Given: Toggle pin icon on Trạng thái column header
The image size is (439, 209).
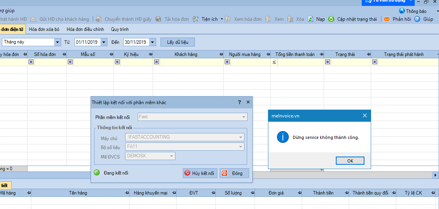Looking at the screenshot, I should pyautogui.click(x=367, y=54).
